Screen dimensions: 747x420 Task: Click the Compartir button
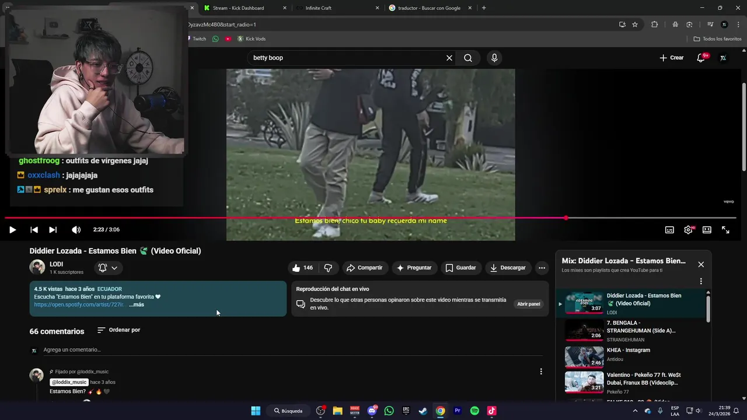364,268
